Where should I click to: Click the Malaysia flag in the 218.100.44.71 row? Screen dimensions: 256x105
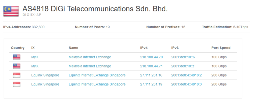tap(17, 66)
